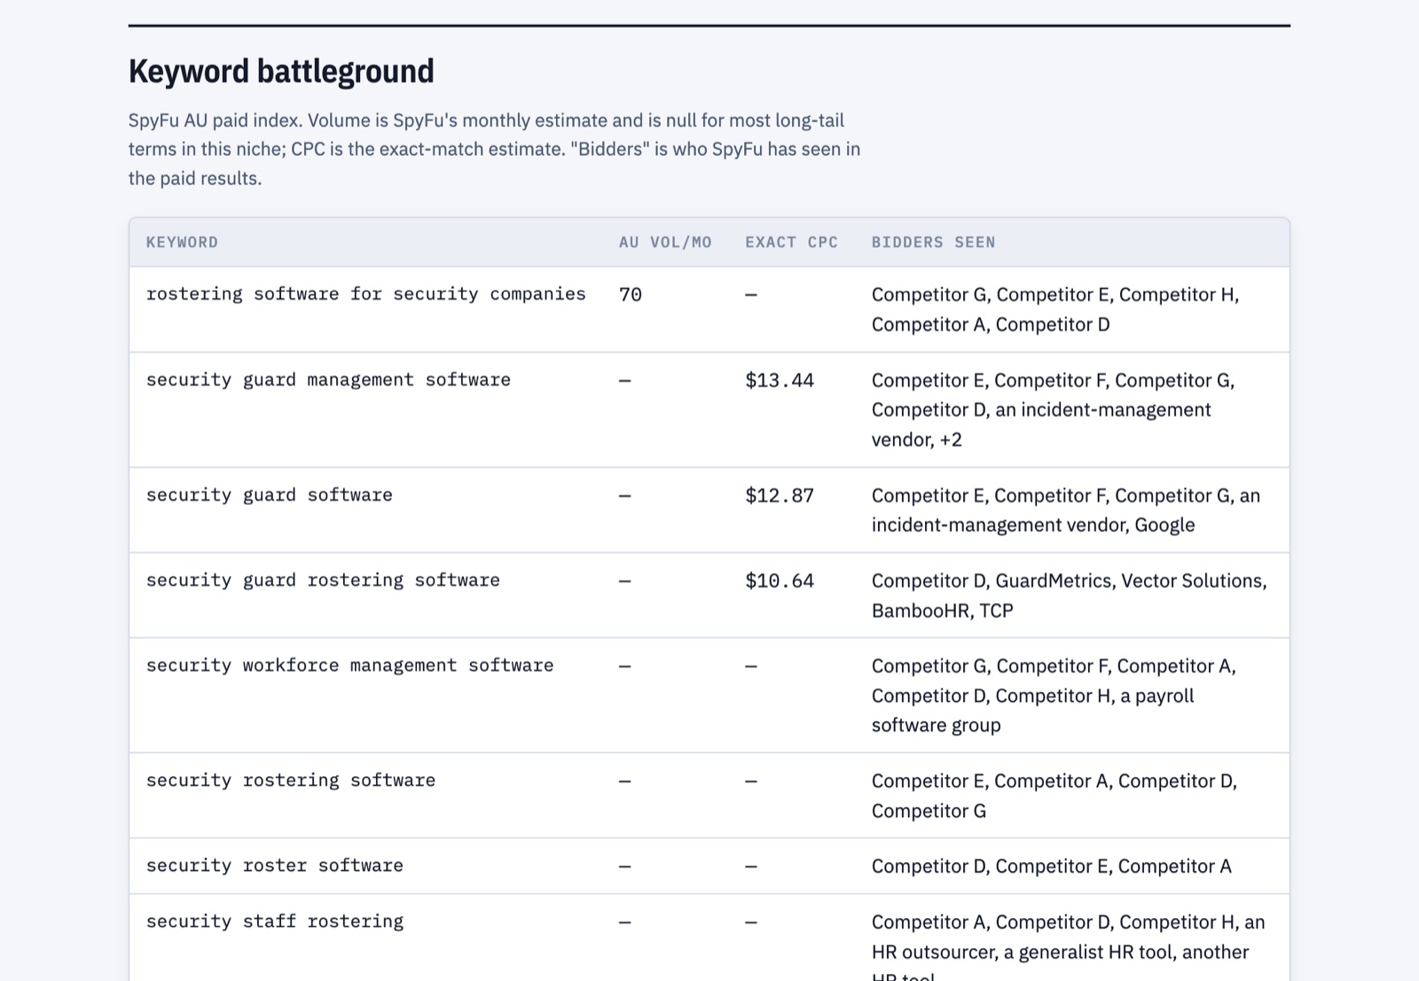This screenshot has height=981, width=1419.
Task: Click keyword 'security roster software'
Action: 274,866
